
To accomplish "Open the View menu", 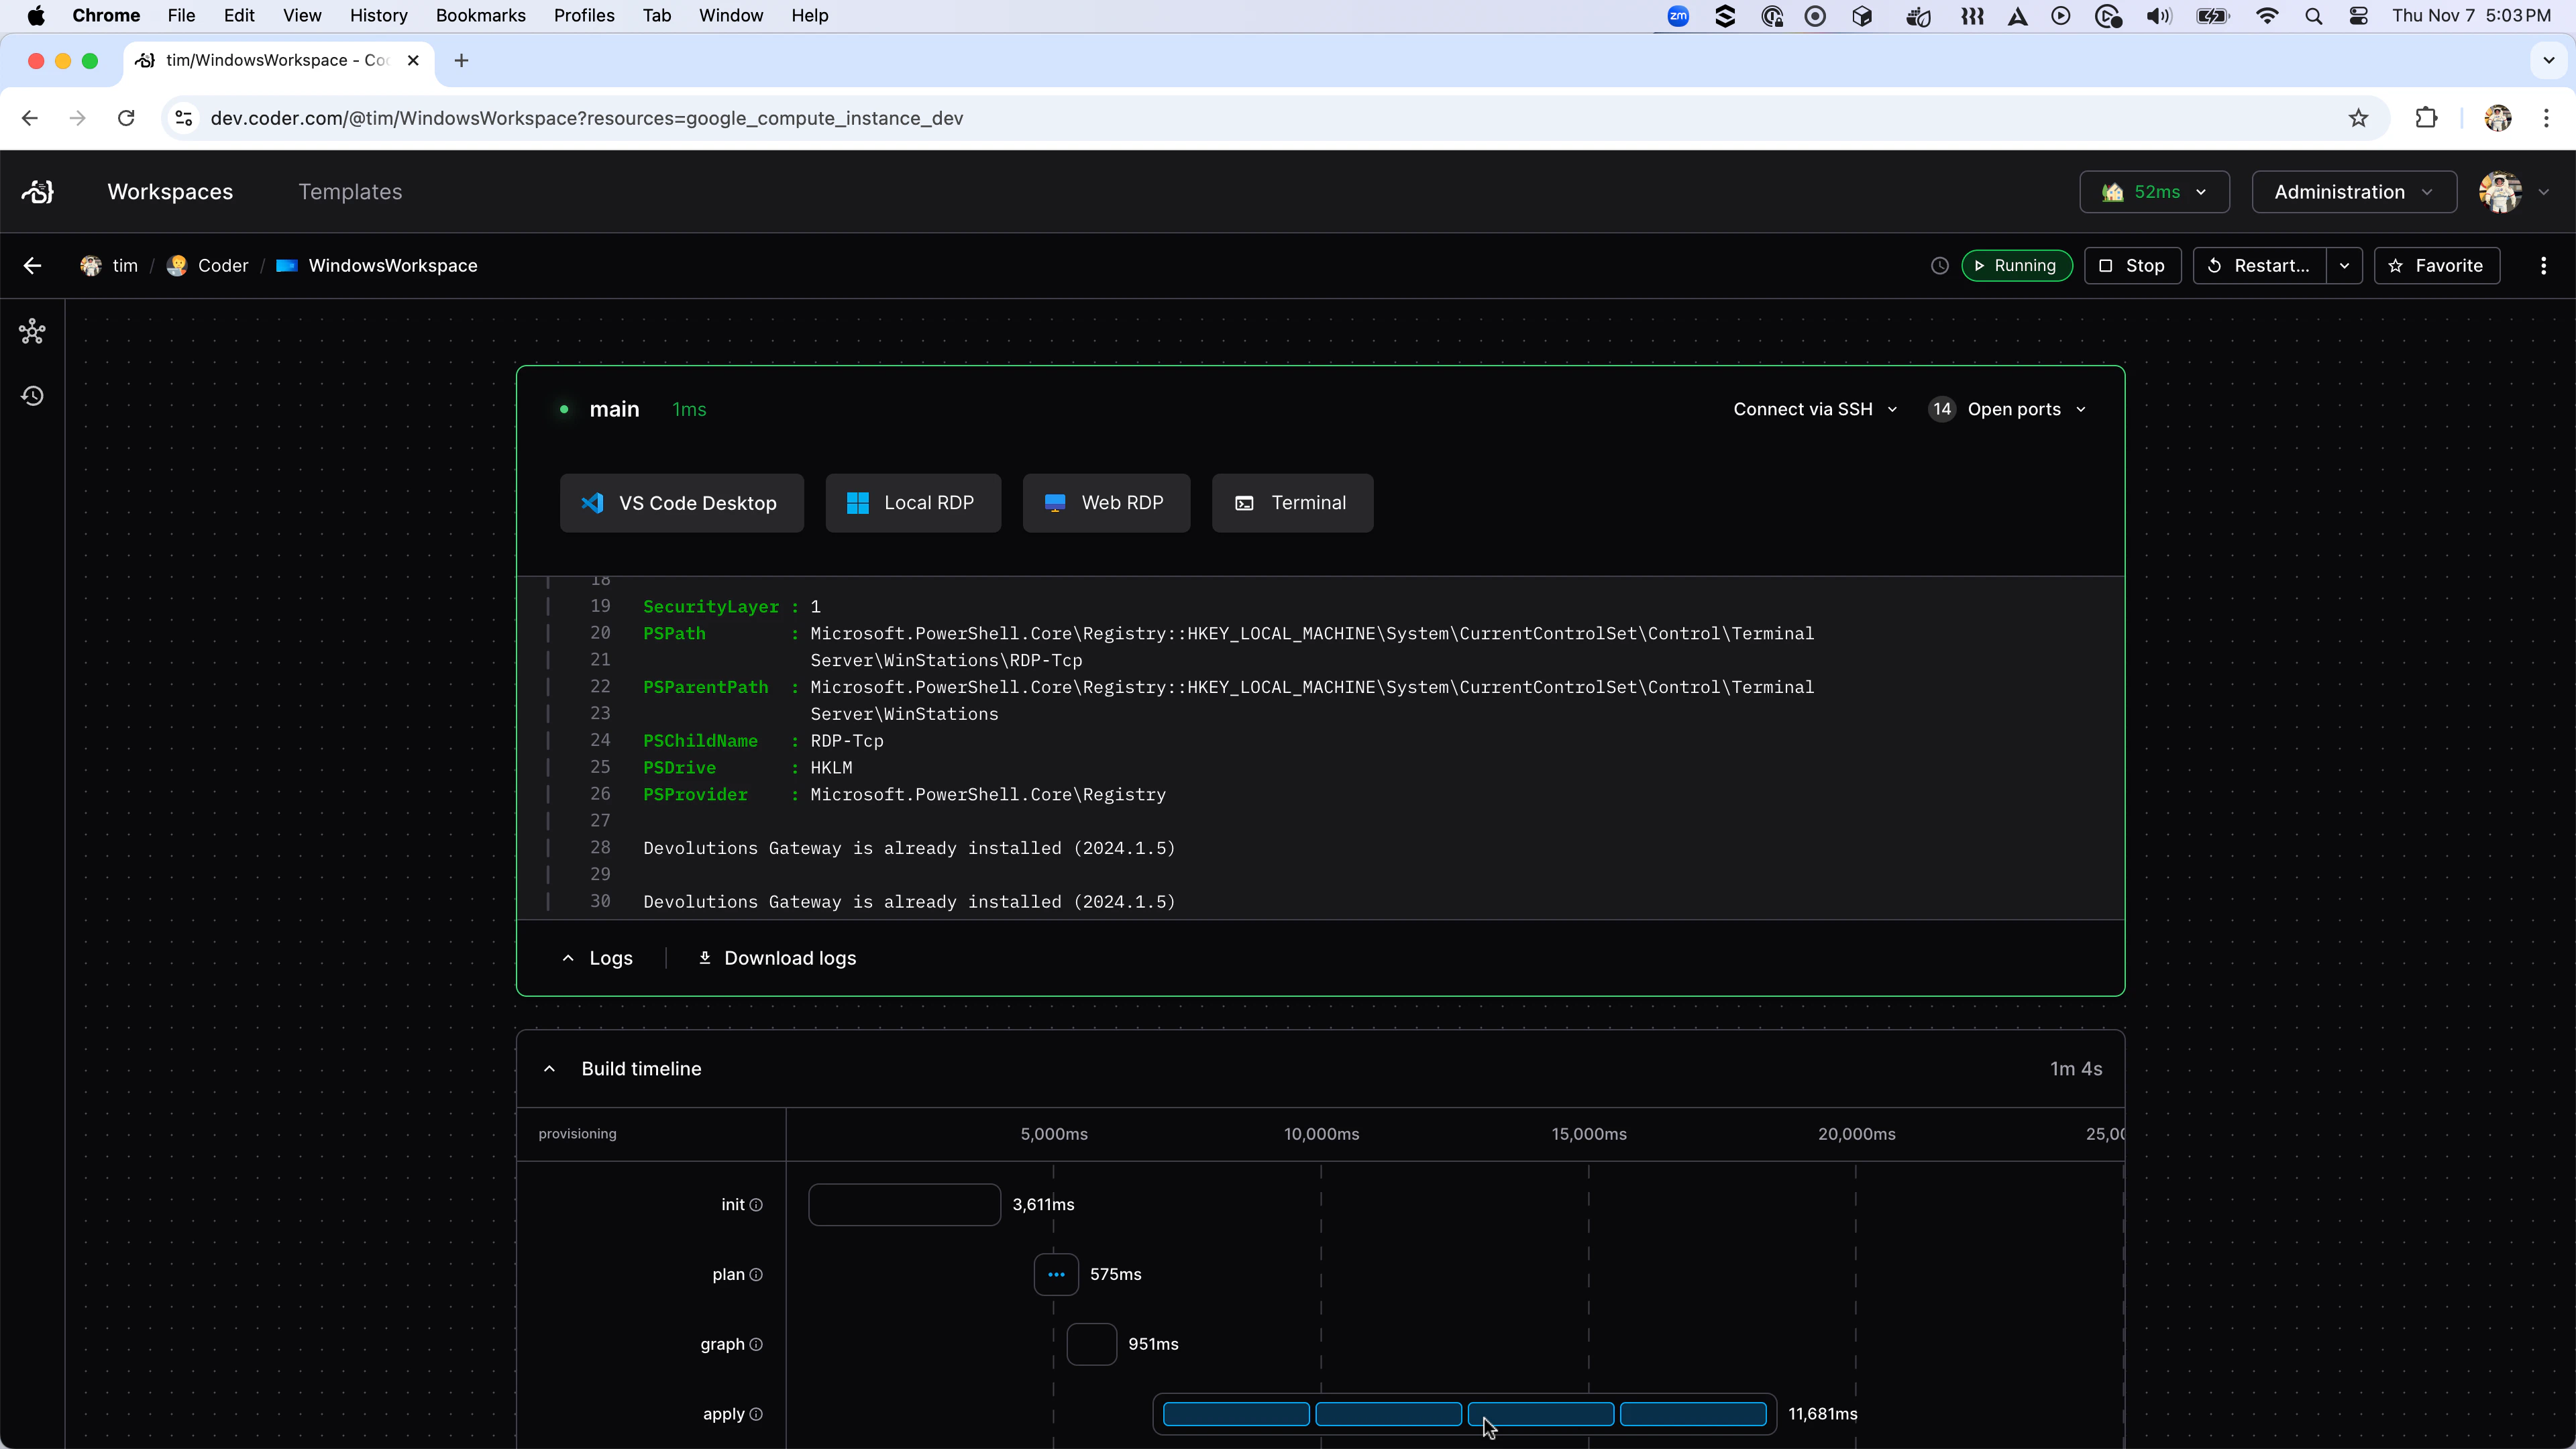I will point(302,16).
